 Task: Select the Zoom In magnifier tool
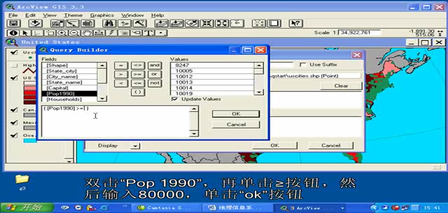pos(62,33)
